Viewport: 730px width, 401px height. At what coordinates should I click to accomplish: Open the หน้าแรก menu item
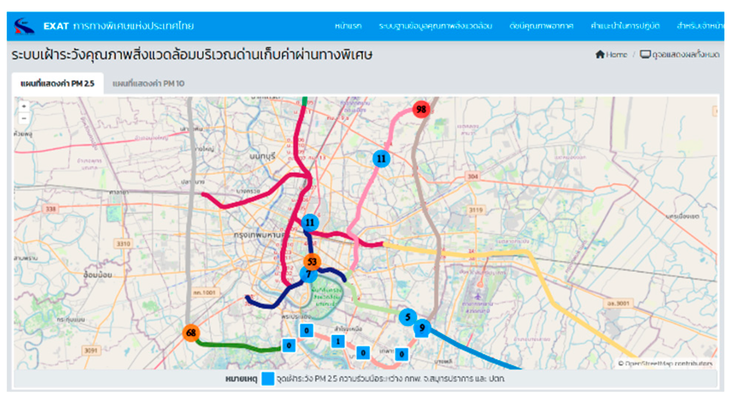tap(348, 26)
